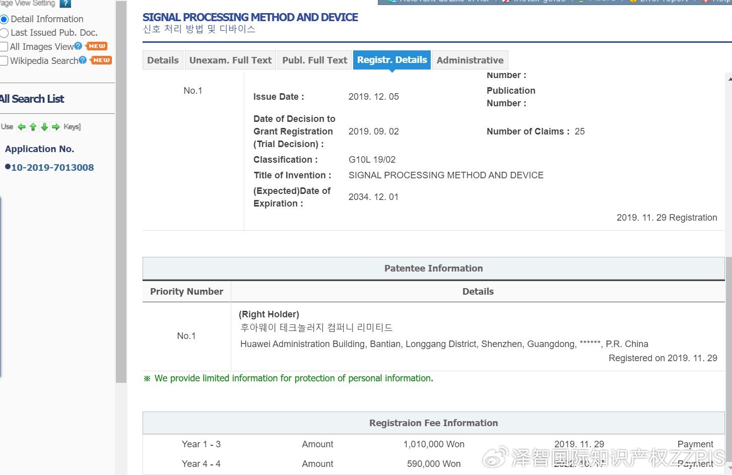The image size is (732, 475).
Task: Click the Number of Claims value 25
Action: [x=580, y=131]
